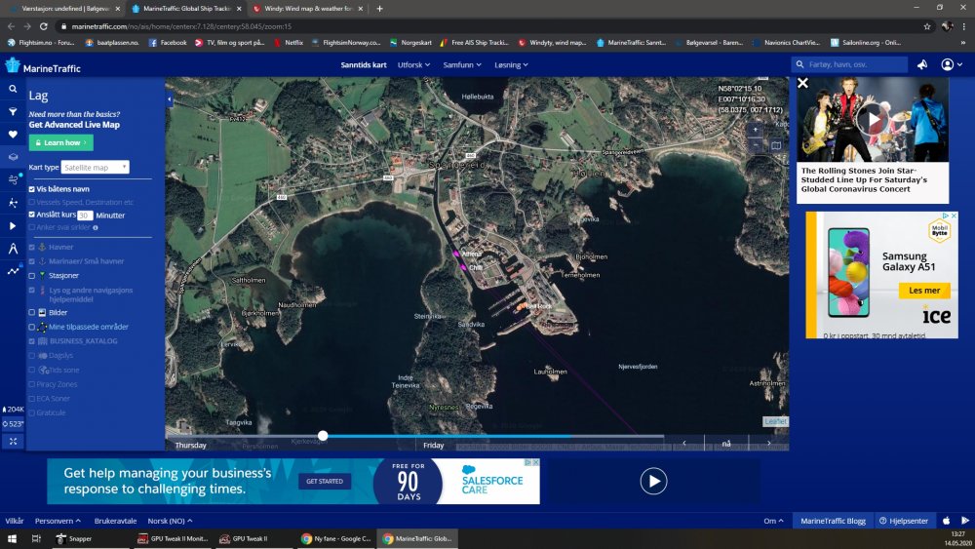This screenshot has width=975, height=549.
Task: Toggle Lys og andre navigasjons hjelpemiddel checkbox
Action: click(32, 291)
